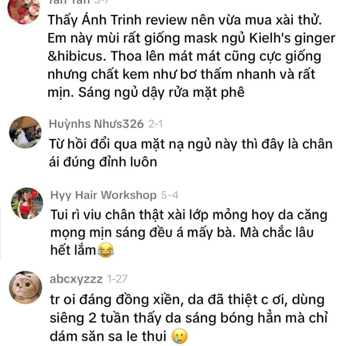Image resolution: width=346 pixels, height=346 pixels.
Task: Click the 5-4 date beside Hyy Hair Workshop
Action: pyautogui.click(x=170, y=195)
